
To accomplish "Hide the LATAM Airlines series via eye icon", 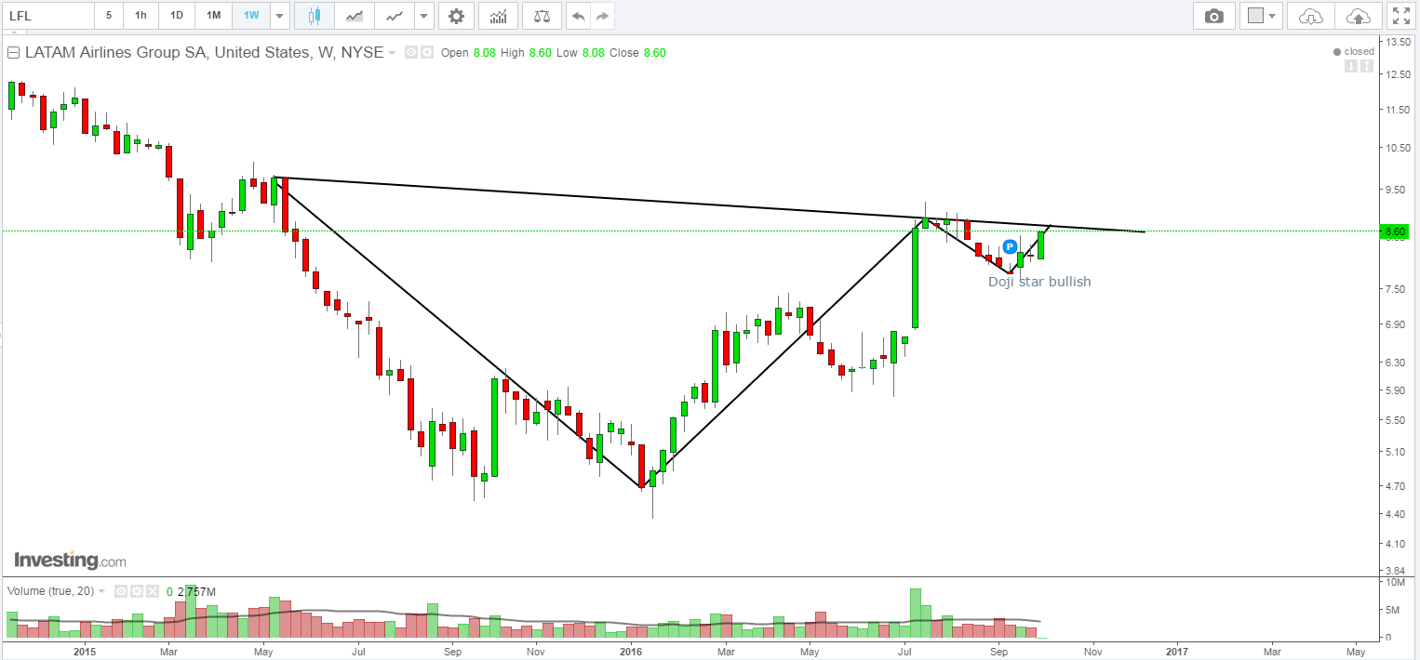I will coord(411,53).
